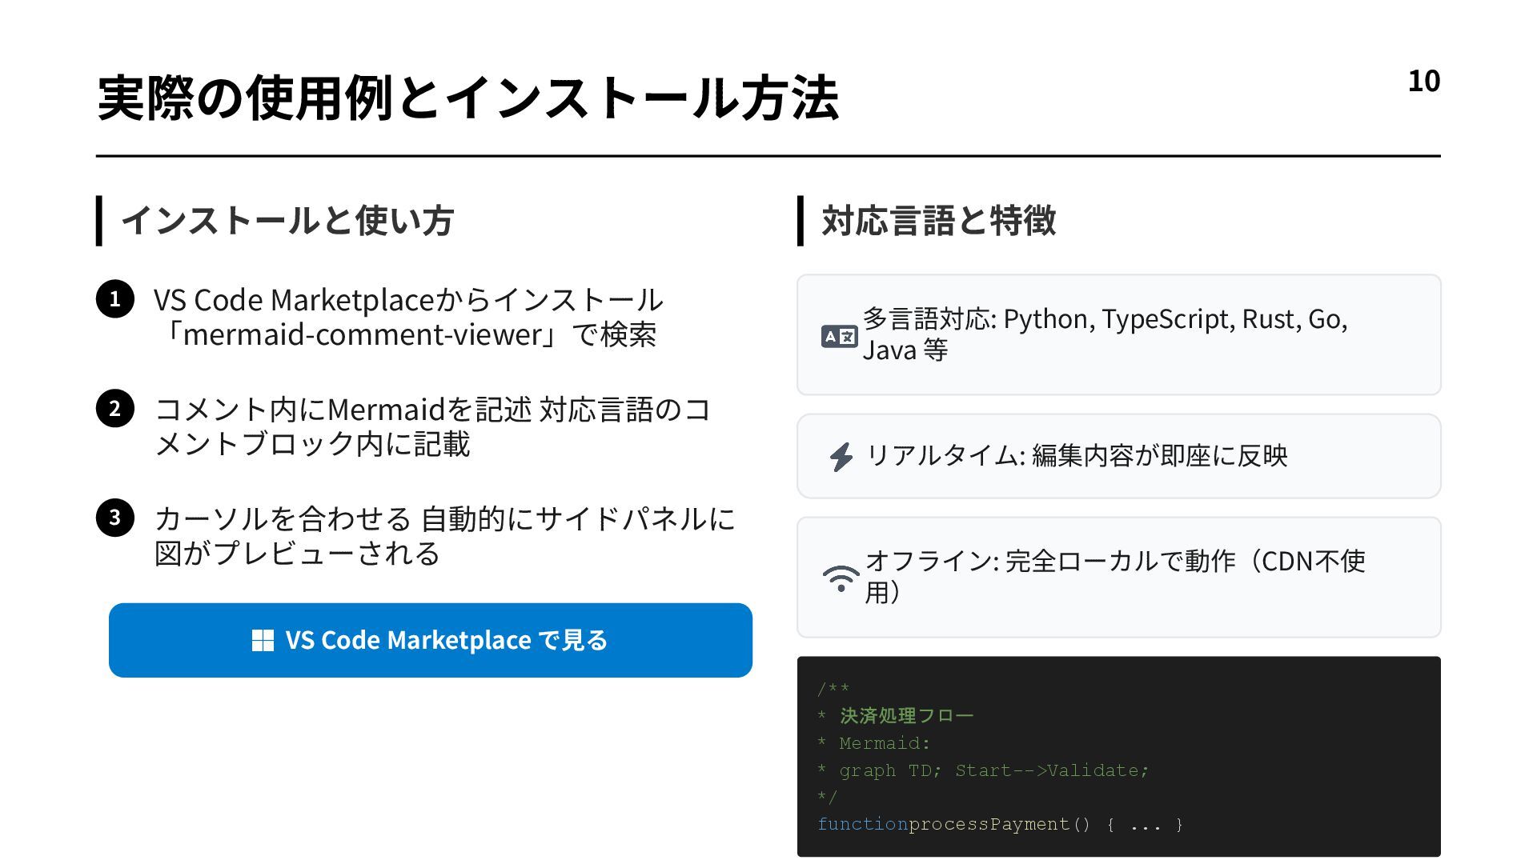Click the カーソルを合わせる step text
The image size is (1537, 864).
444,535
